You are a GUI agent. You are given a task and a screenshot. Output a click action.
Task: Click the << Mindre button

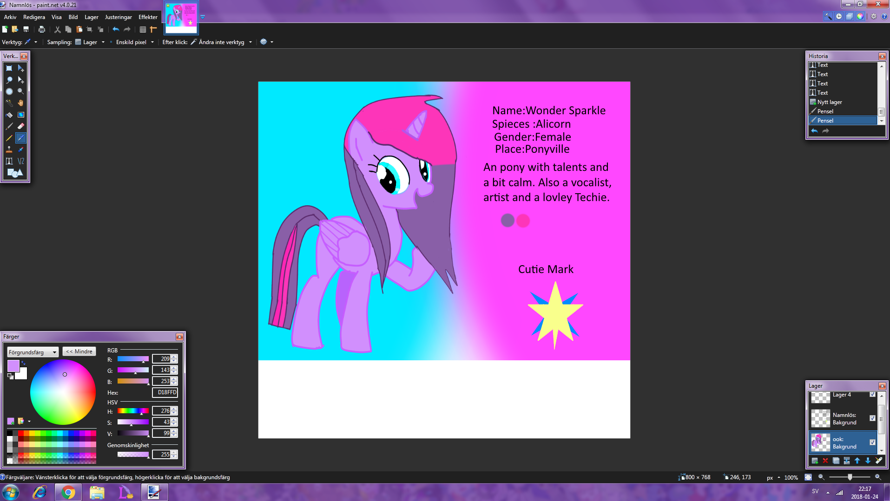click(x=79, y=351)
